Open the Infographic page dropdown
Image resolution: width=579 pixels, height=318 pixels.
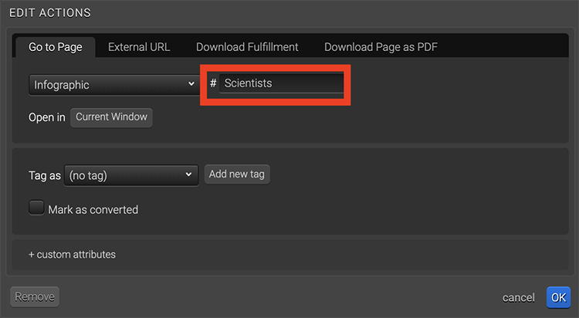pos(113,84)
